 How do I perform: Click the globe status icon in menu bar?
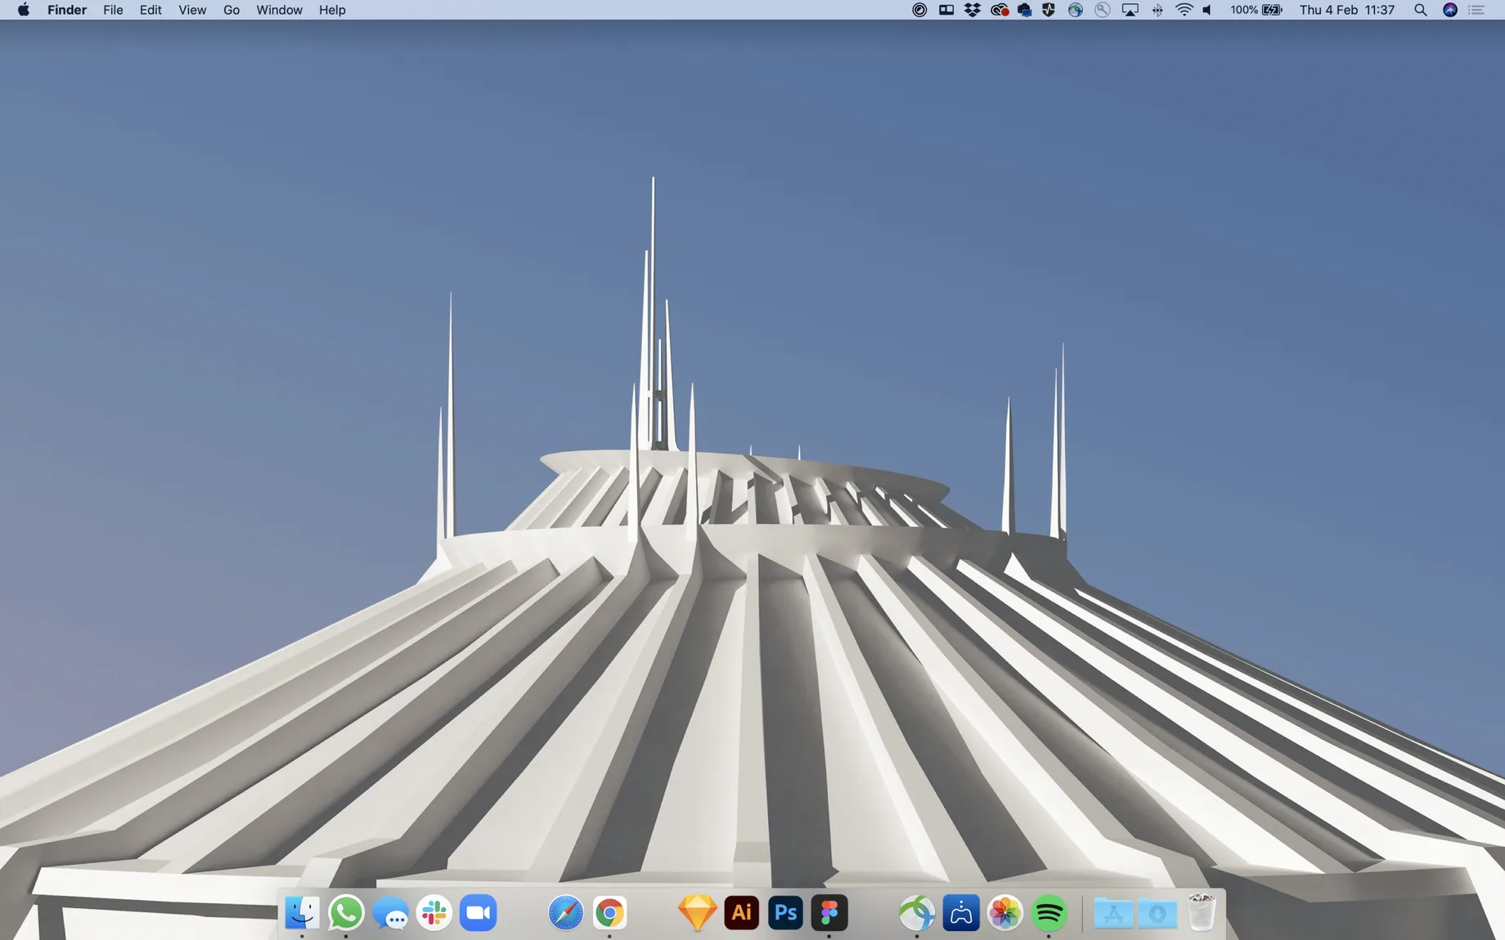coord(1076,10)
